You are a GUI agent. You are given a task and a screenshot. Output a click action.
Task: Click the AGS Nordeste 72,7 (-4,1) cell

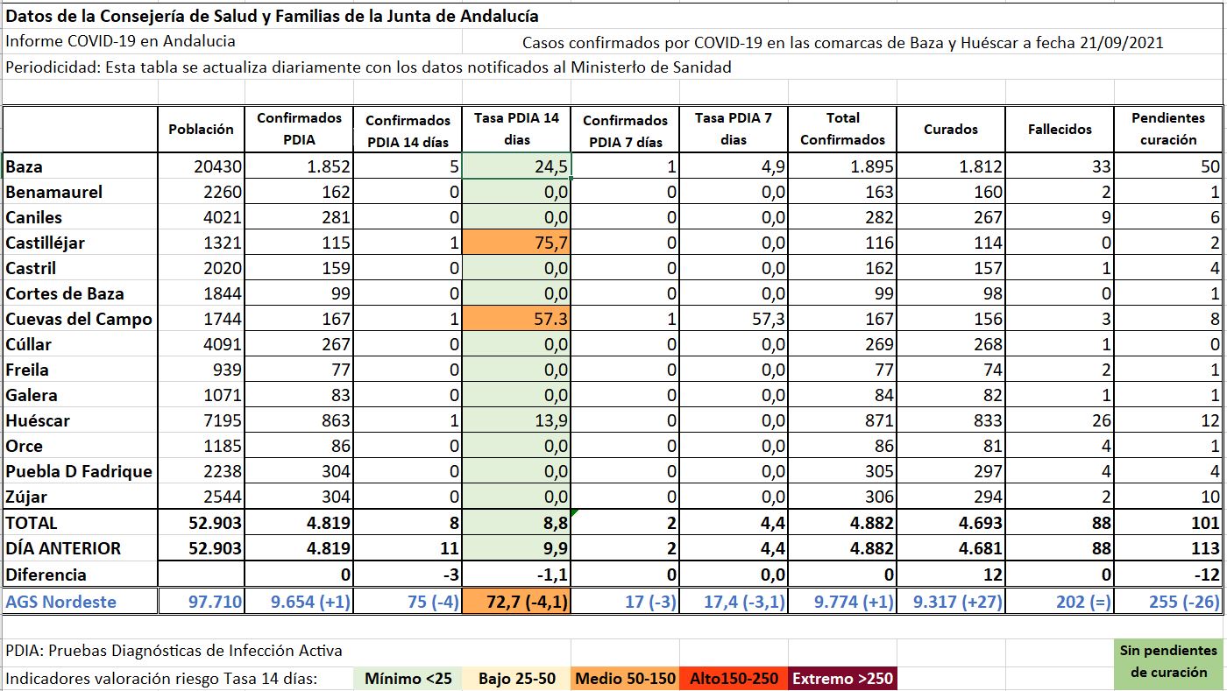pos(517,602)
